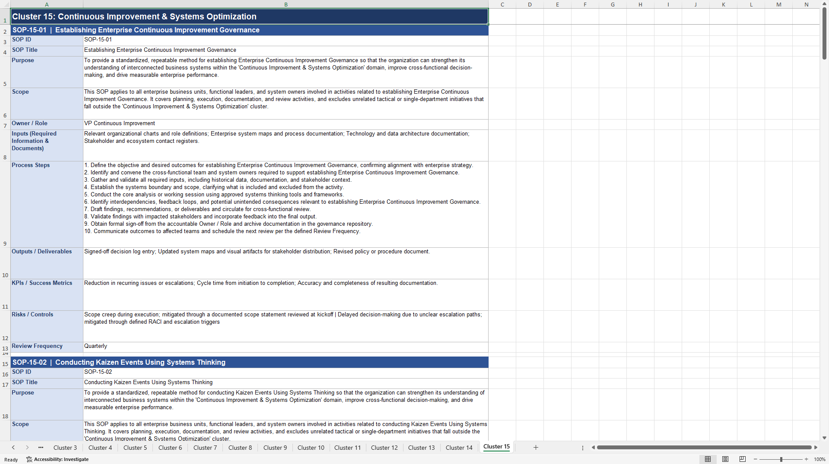The image size is (829, 464).
Task: Select the Cluster 7 sheet tab
Action: click(x=205, y=448)
